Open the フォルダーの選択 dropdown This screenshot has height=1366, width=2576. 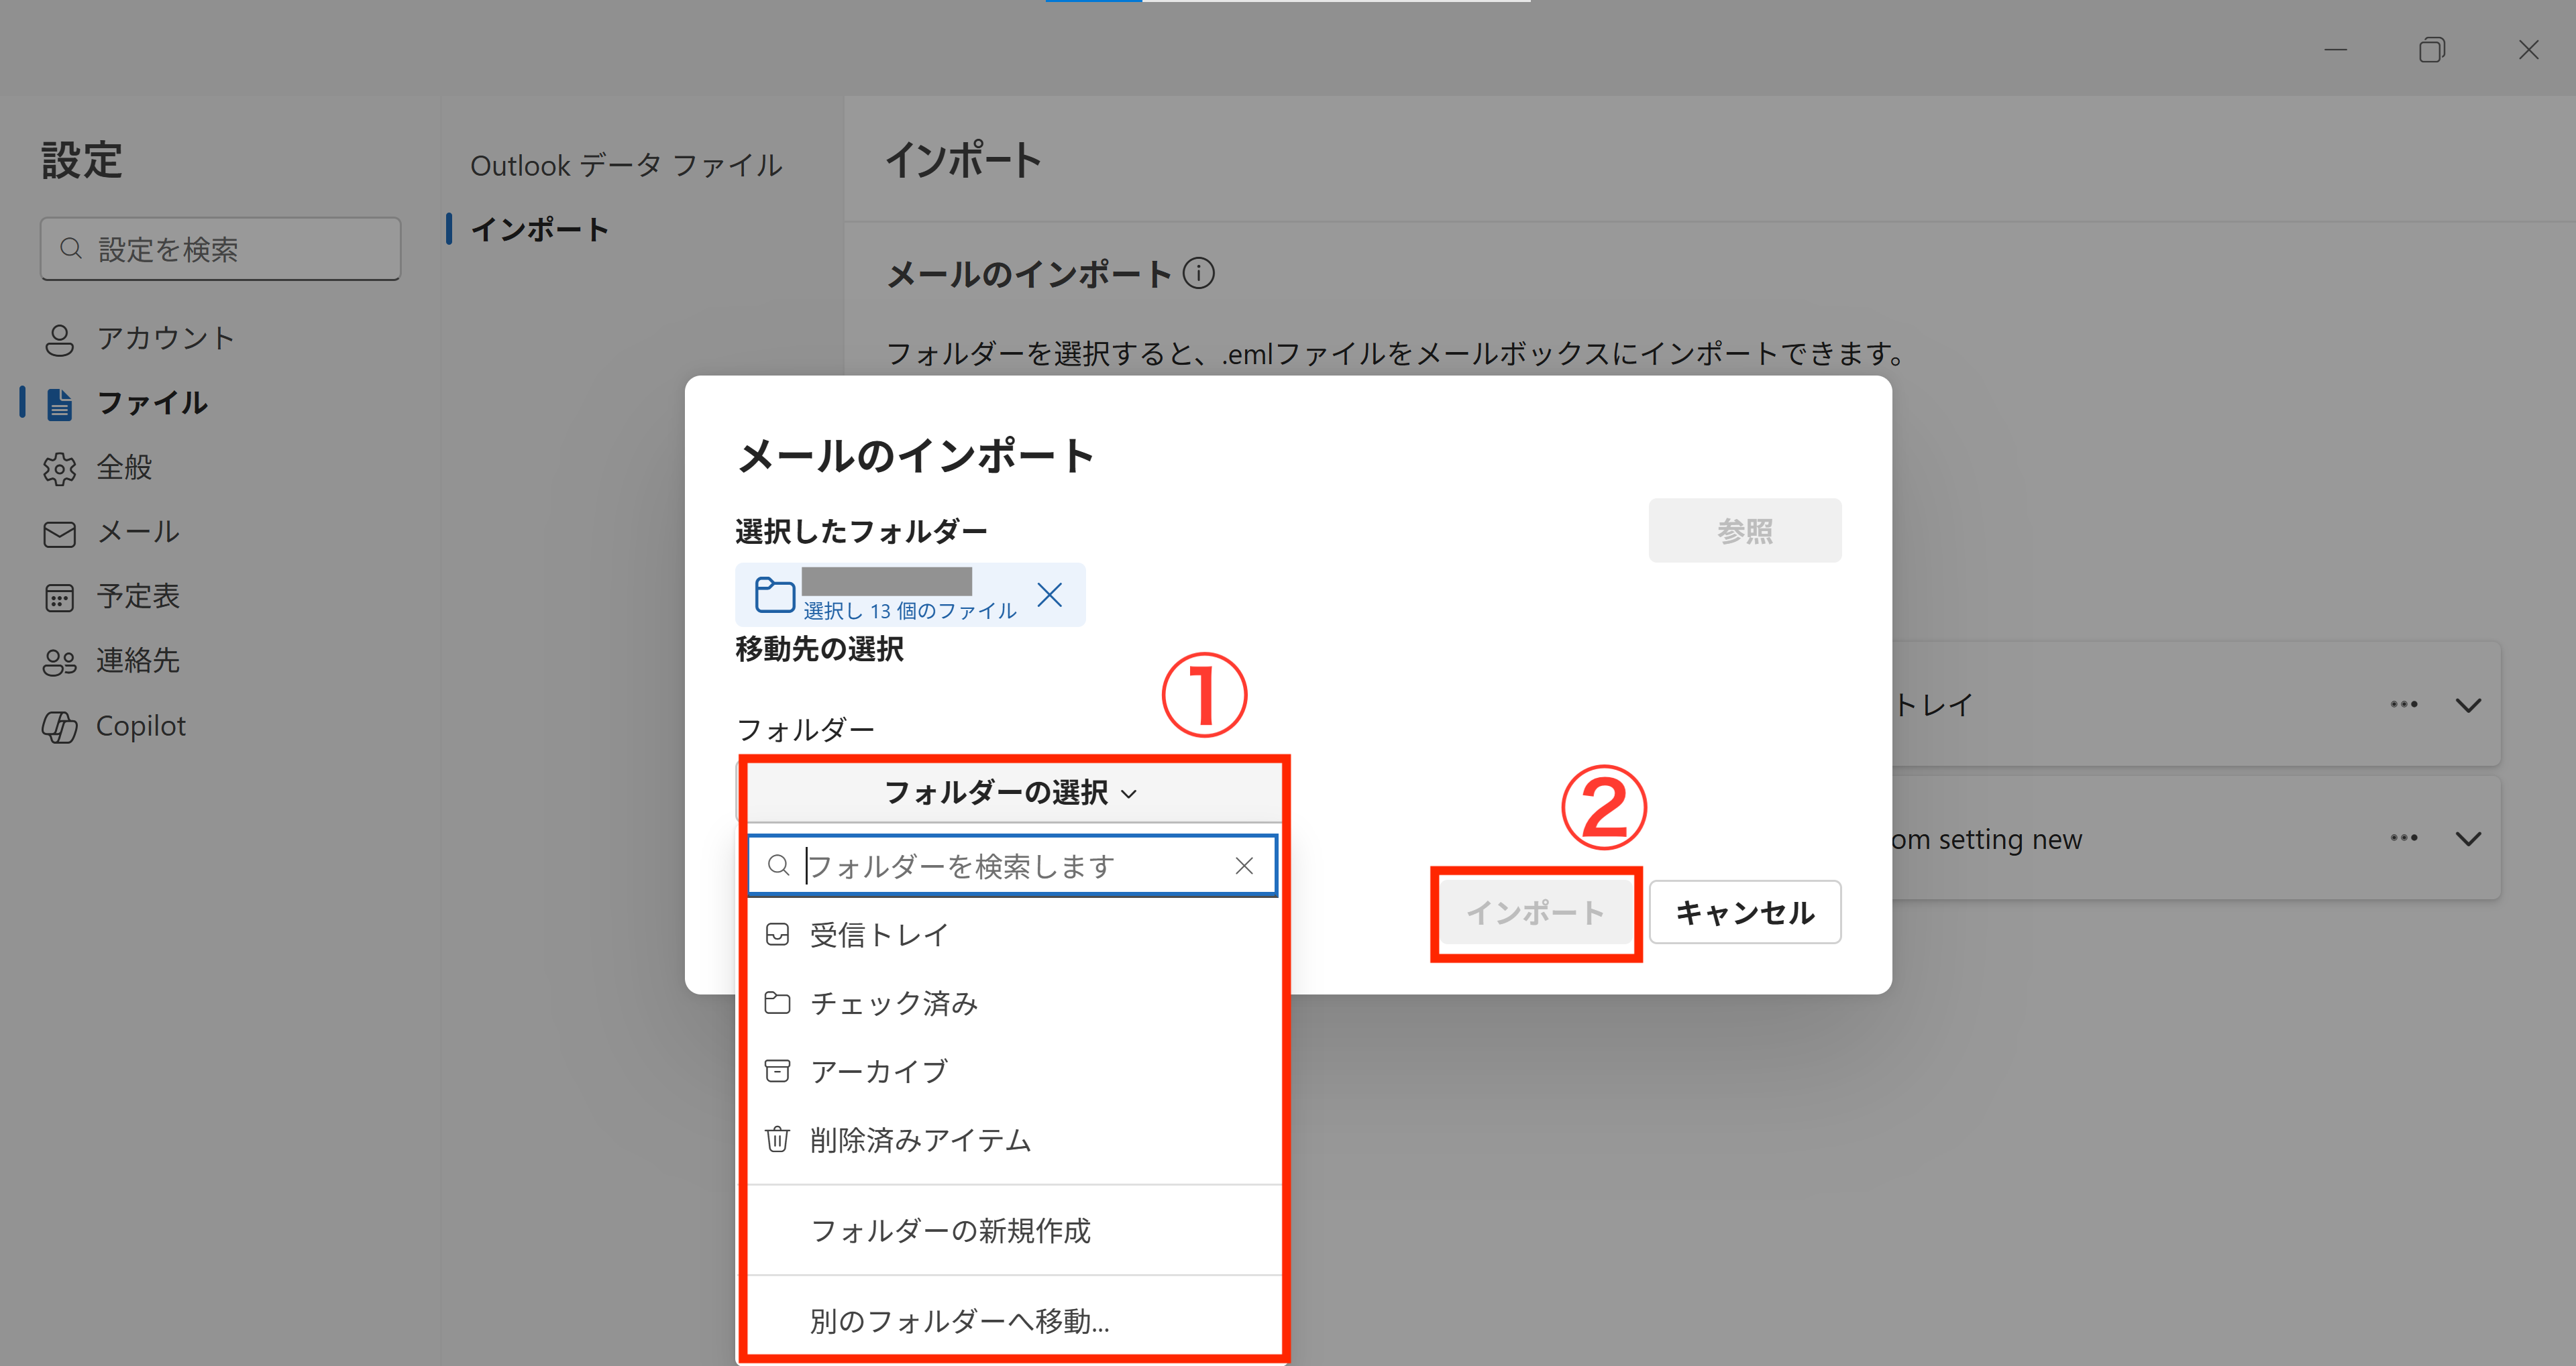pyautogui.click(x=1011, y=792)
